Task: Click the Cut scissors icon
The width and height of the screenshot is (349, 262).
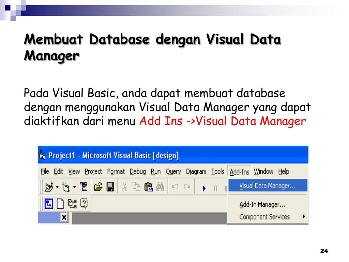Action: 125,187
